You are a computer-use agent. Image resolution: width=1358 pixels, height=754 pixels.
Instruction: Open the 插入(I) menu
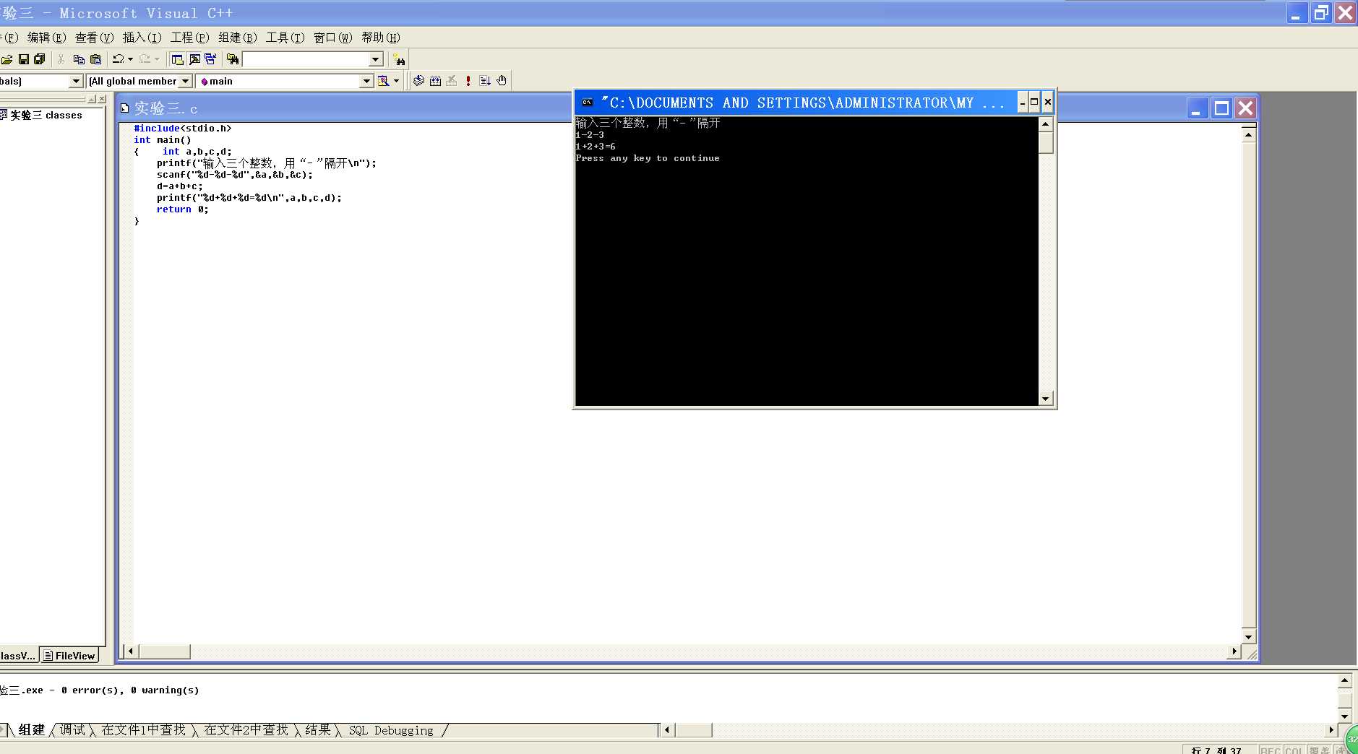(x=142, y=38)
